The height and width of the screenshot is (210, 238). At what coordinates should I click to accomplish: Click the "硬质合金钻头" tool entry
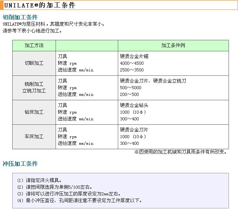pos(134,105)
